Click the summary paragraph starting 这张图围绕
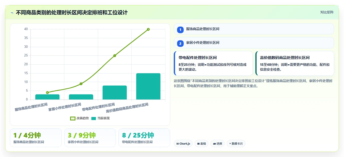 [253, 83]
